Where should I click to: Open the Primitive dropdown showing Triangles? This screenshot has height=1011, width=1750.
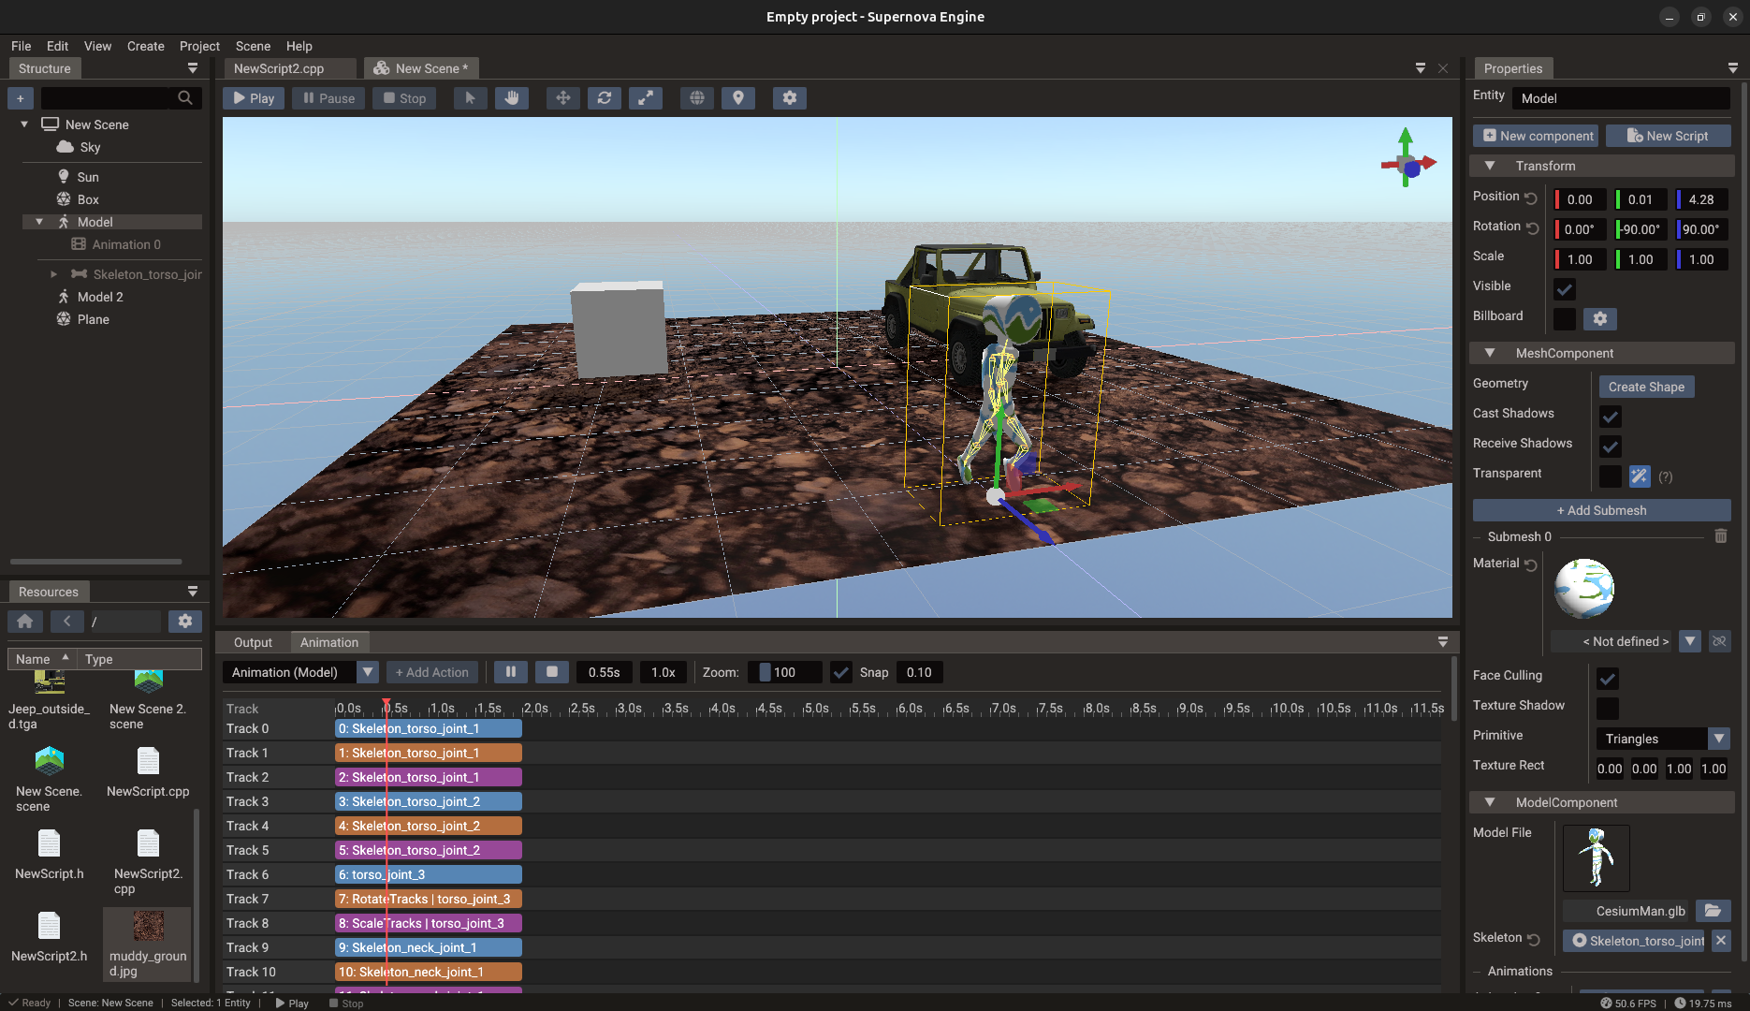pyautogui.click(x=1718, y=739)
